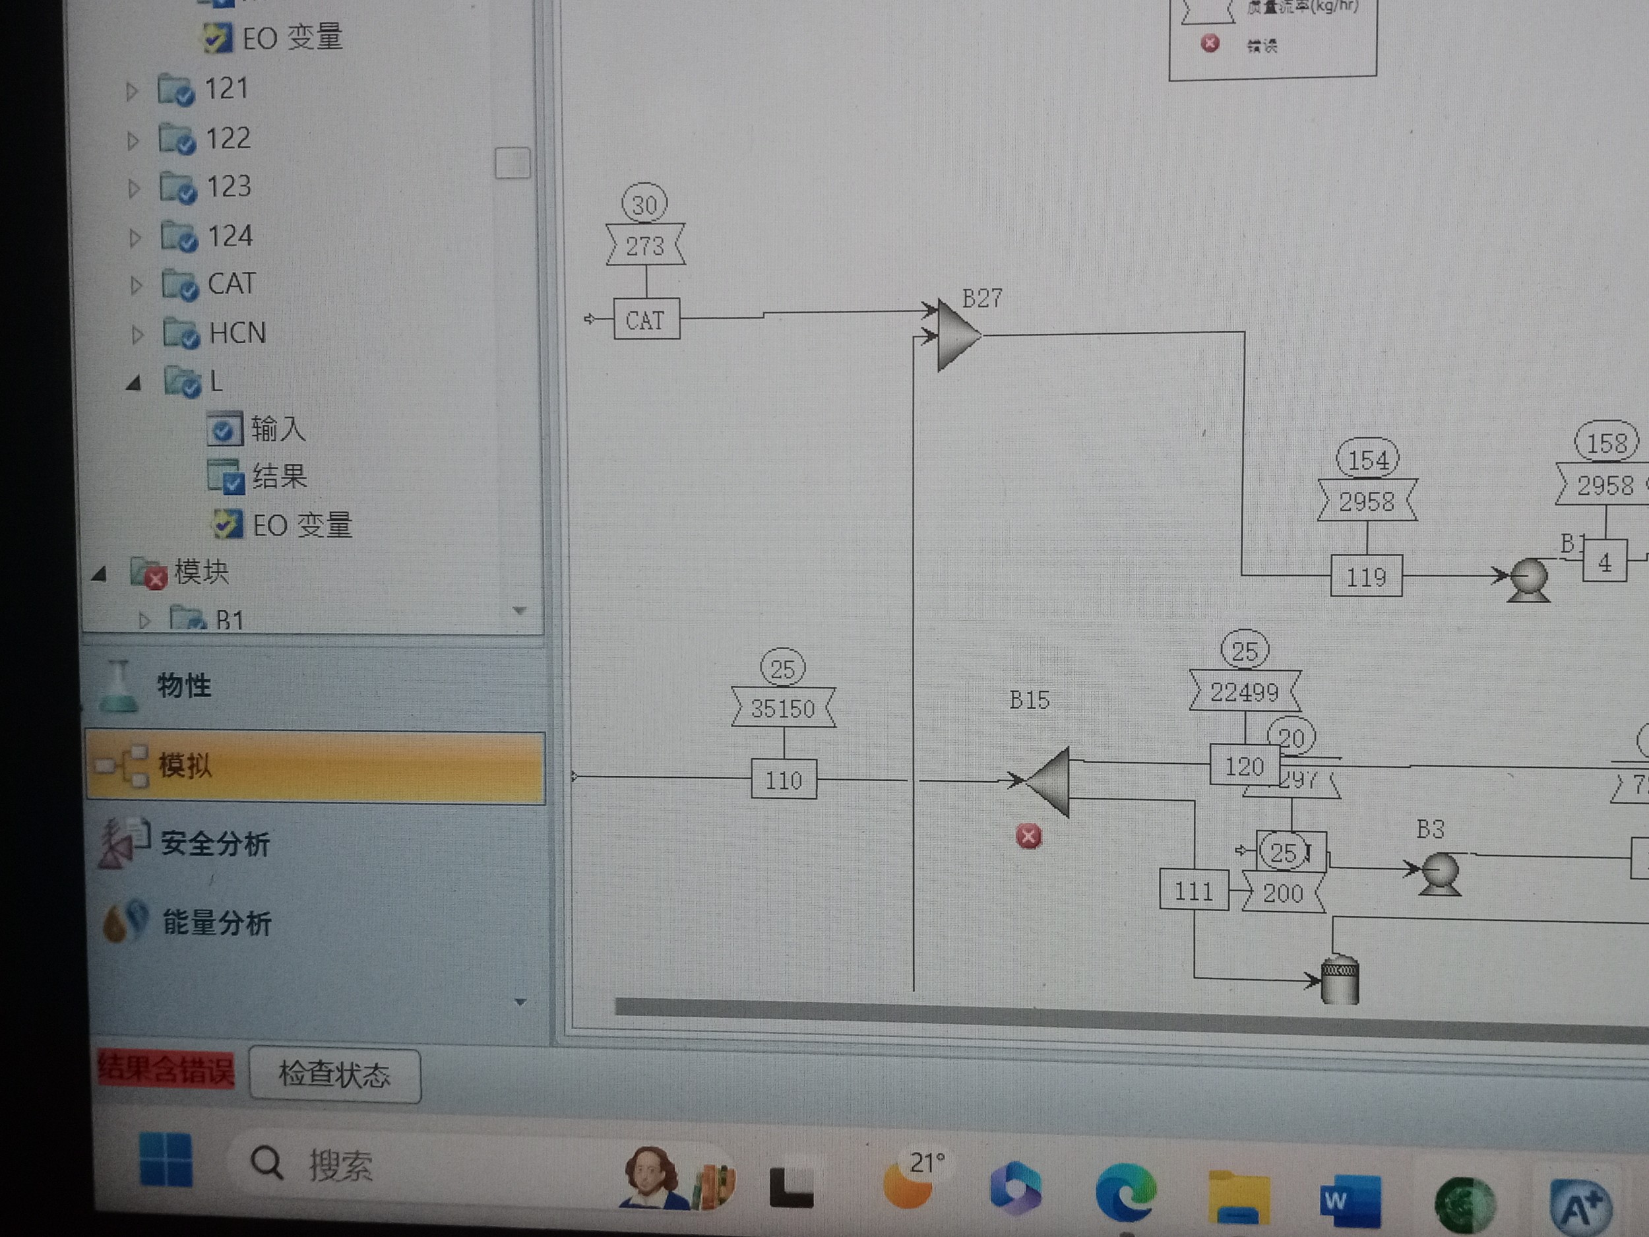
Task: Open the green round app on taskbar
Action: (x=1465, y=1206)
